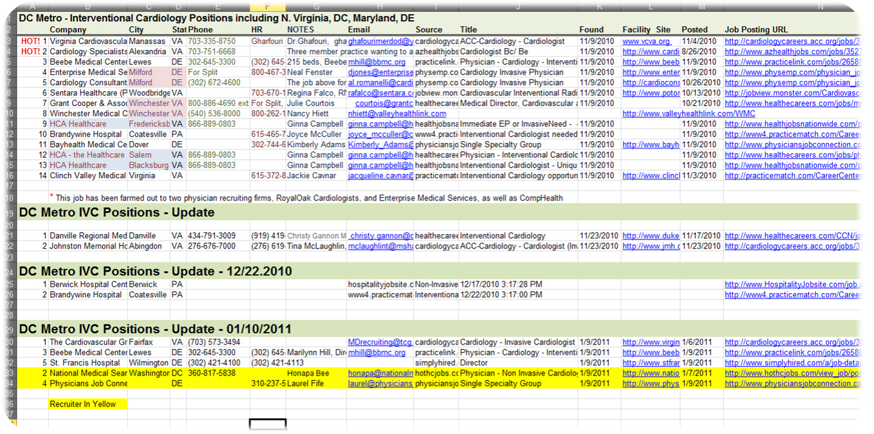Select the highlighted column F header
The image size is (874, 434).
pyautogui.click(x=267, y=7)
